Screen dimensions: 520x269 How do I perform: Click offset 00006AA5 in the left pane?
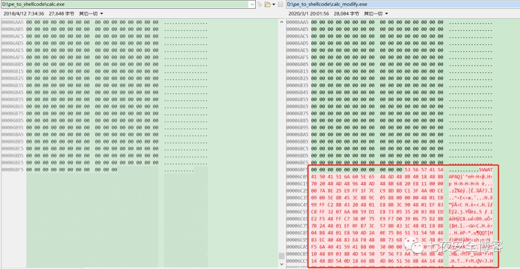click(x=13, y=22)
